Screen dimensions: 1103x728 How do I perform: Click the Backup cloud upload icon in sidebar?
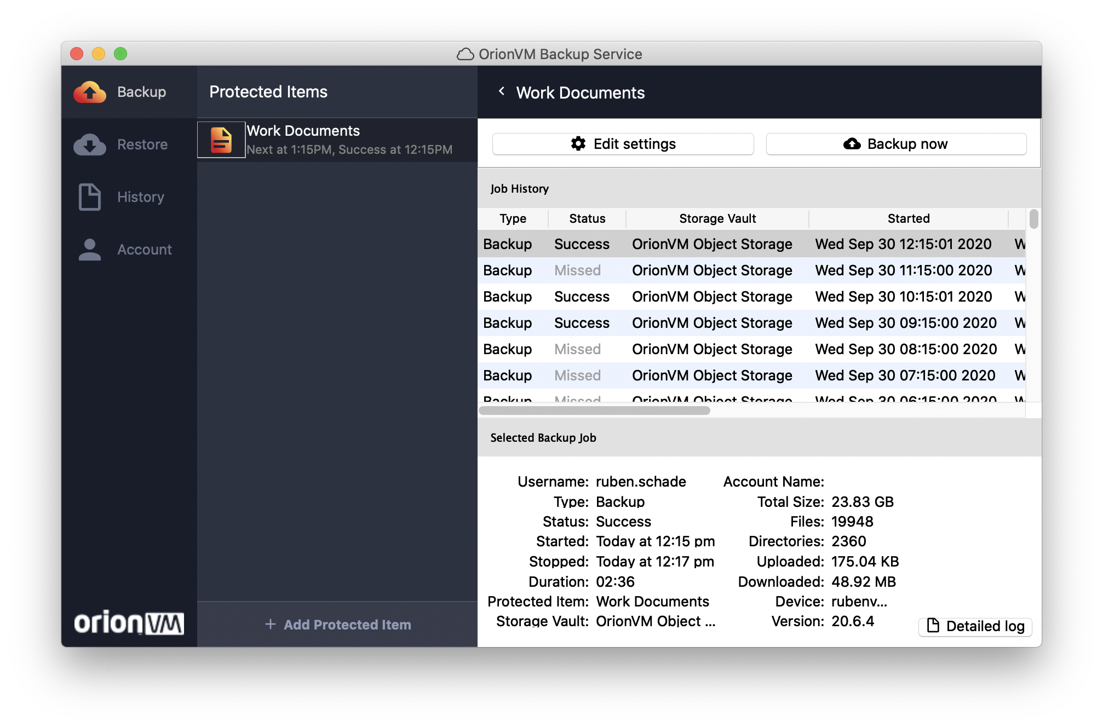(x=90, y=92)
